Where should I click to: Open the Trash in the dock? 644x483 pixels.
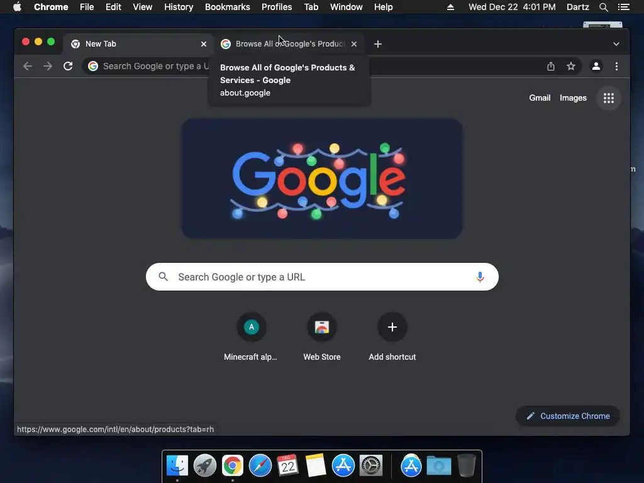pos(466,465)
